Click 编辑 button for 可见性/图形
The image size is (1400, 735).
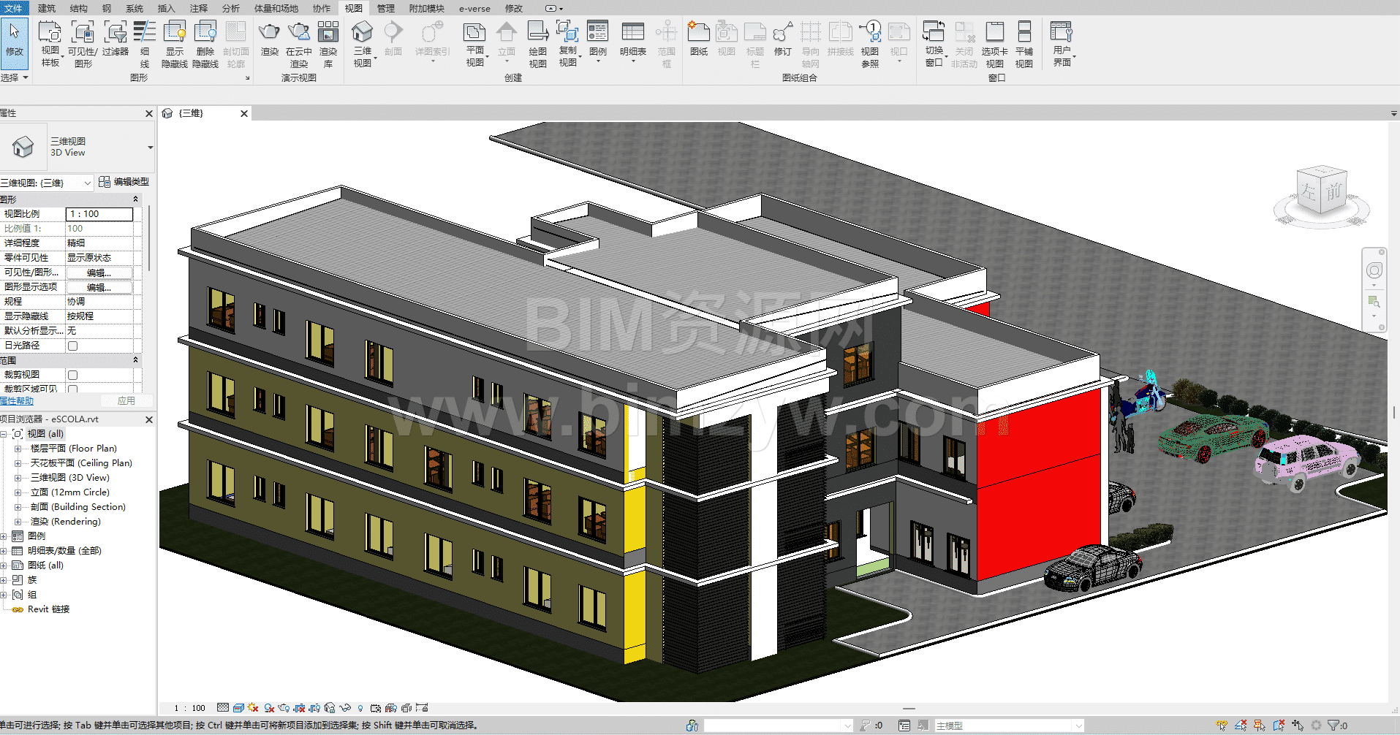point(99,273)
